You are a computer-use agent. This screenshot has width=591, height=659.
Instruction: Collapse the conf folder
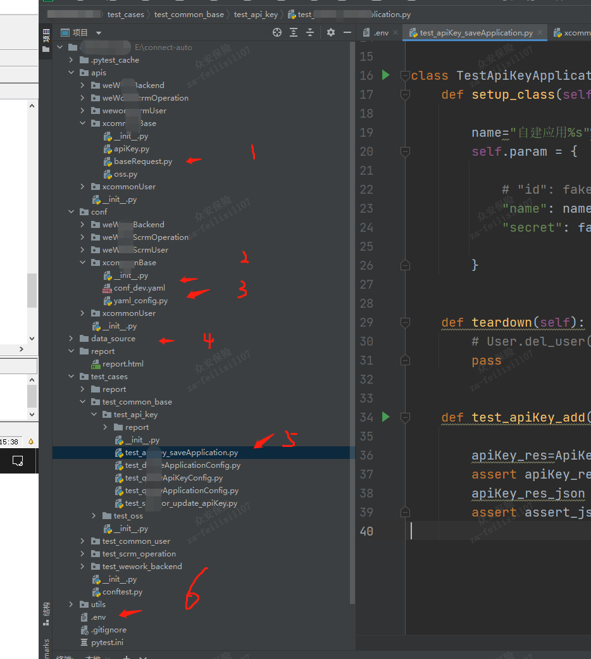coord(71,212)
